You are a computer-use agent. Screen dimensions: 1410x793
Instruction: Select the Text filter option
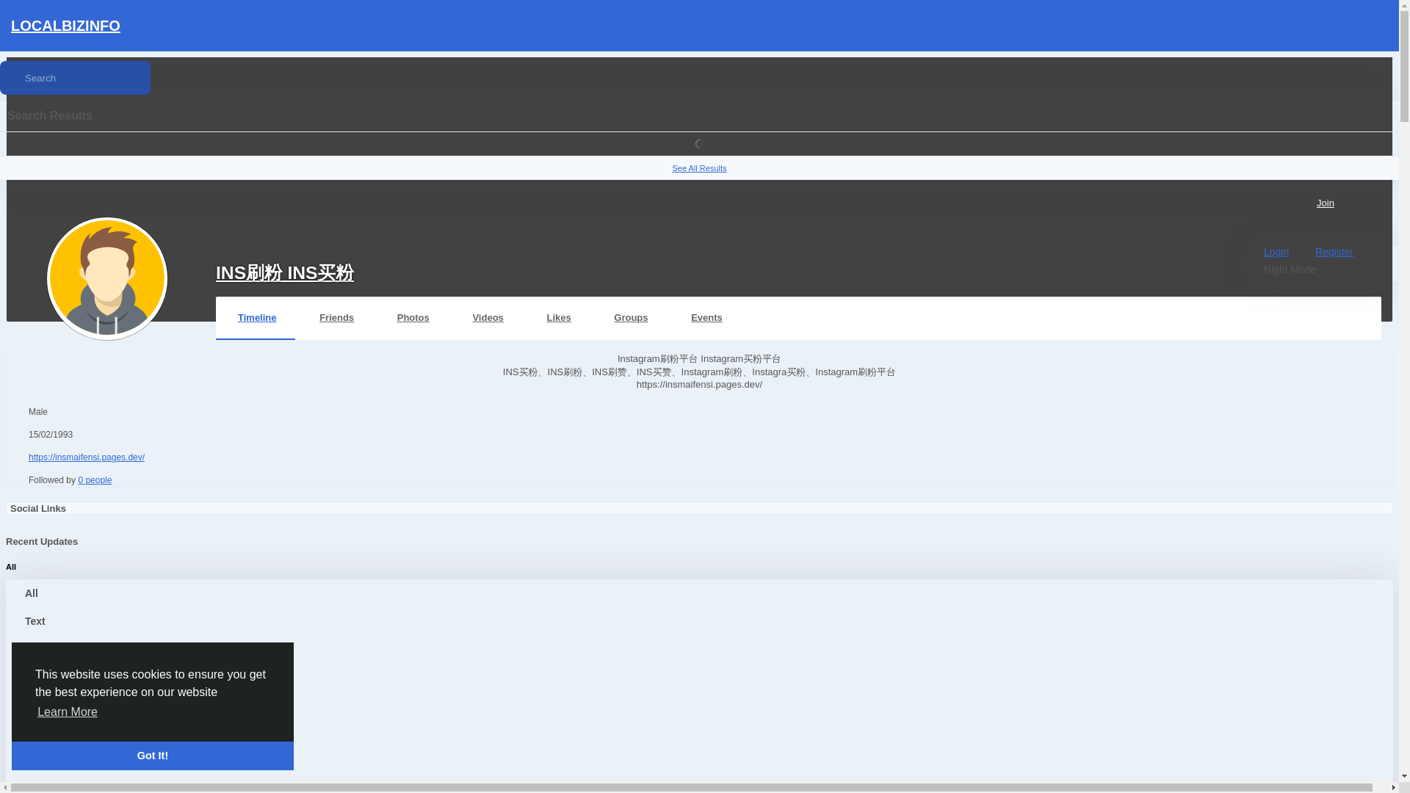coord(35,621)
